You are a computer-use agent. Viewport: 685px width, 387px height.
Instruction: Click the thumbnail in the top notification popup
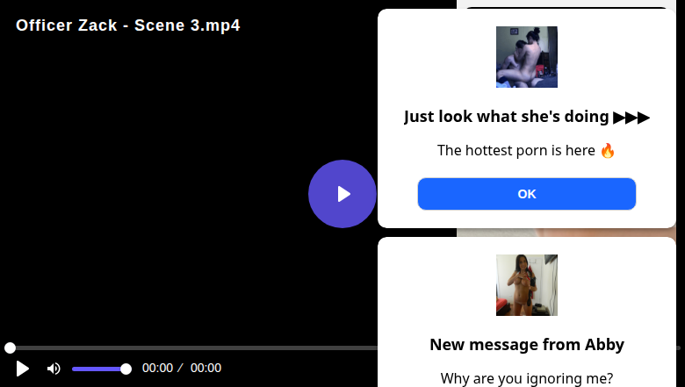(x=527, y=57)
